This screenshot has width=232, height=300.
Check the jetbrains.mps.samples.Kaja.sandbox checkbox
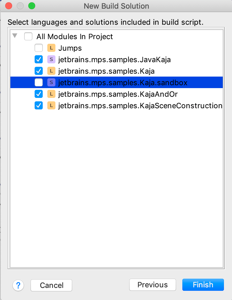coord(39,82)
